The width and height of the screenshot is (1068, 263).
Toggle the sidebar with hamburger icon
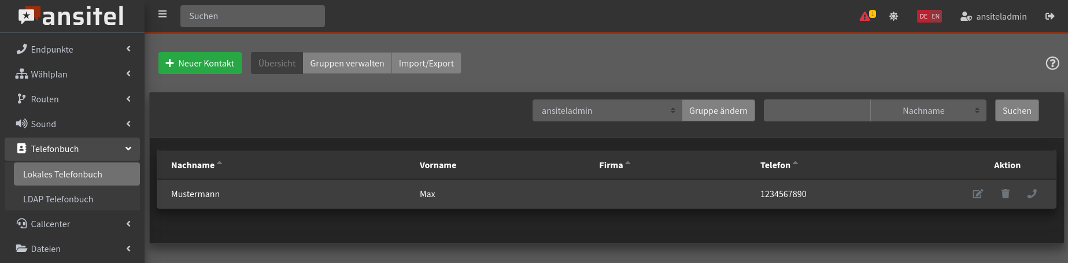click(x=162, y=14)
